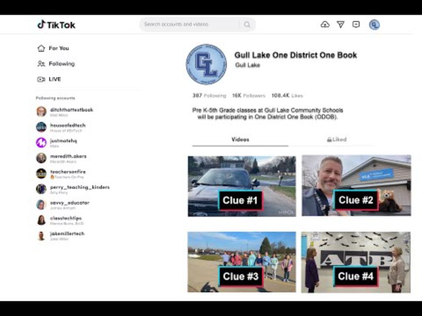This screenshot has width=422, height=316.
Task: Click the search magnifier icon
Action: [x=247, y=24]
